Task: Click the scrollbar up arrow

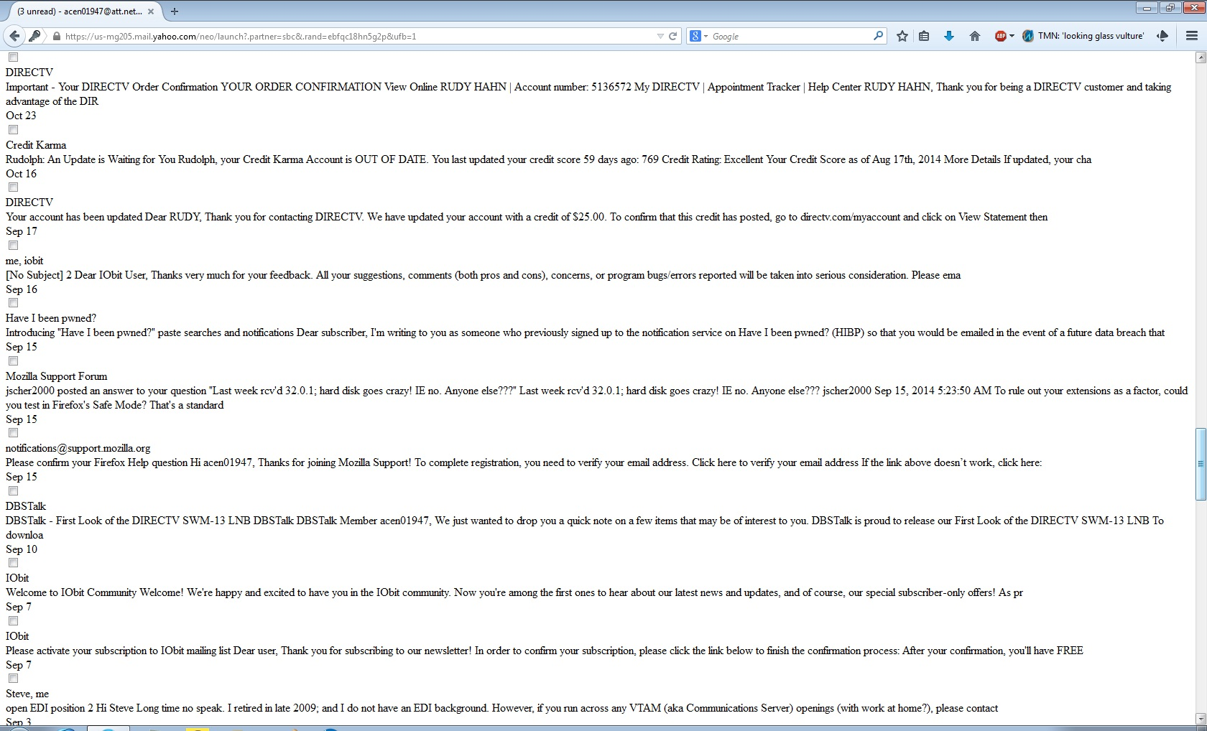Action: (x=1201, y=57)
